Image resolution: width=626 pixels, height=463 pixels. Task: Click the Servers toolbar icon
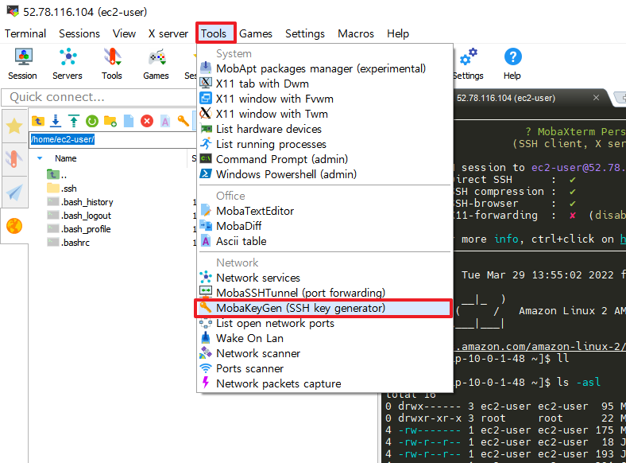click(x=68, y=64)
